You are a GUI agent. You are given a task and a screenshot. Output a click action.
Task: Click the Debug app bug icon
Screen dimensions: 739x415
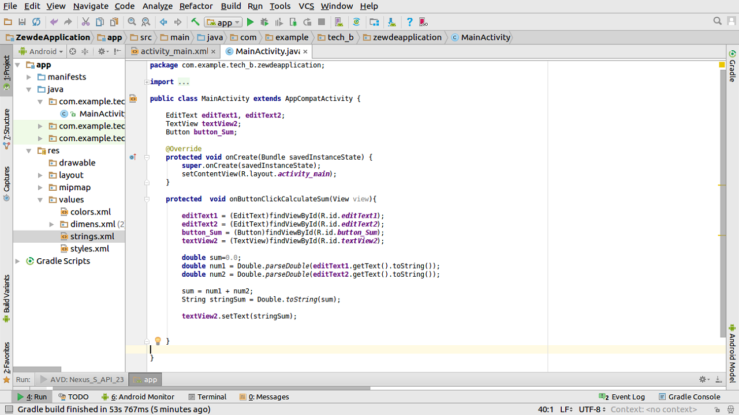tap(264, 22)
